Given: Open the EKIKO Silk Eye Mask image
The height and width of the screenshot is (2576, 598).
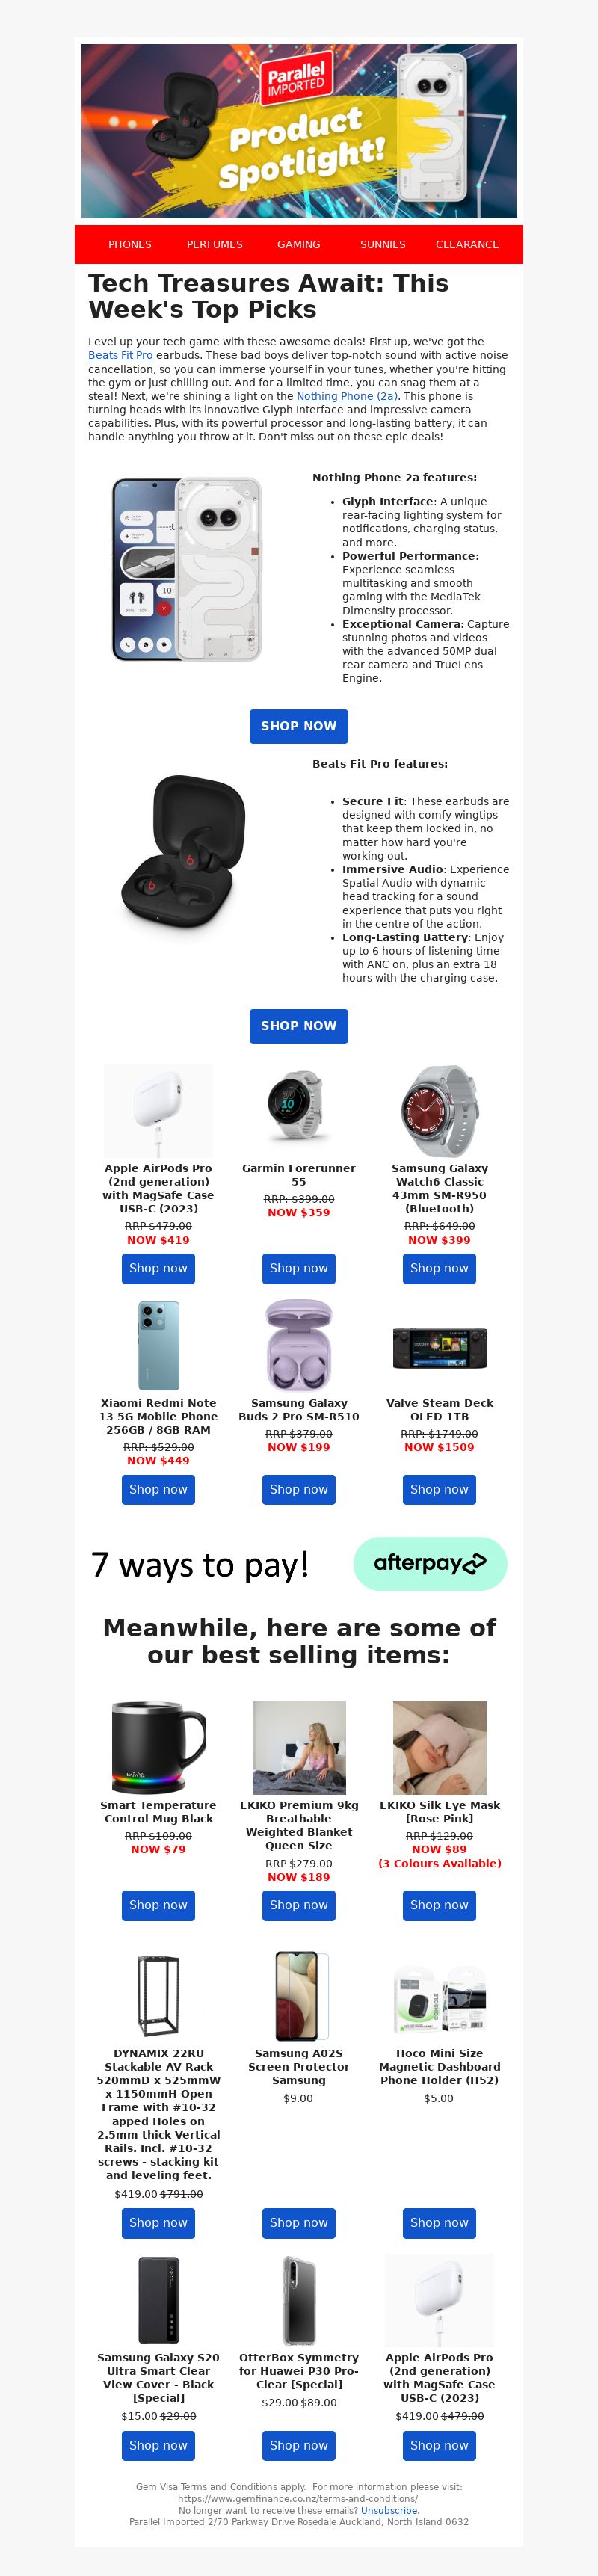Looking at the screenshot, I should tap(439, 1748).
